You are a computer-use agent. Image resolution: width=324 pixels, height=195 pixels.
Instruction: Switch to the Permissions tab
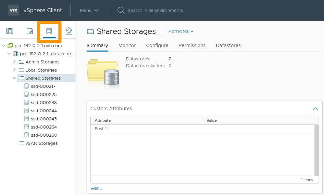pyautogui.click(x=192, y=45)
